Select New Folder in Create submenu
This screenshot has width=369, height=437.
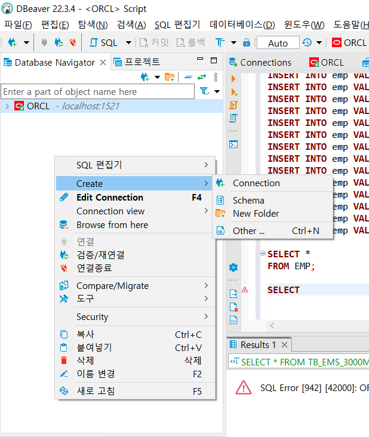(x=273, y=214)
